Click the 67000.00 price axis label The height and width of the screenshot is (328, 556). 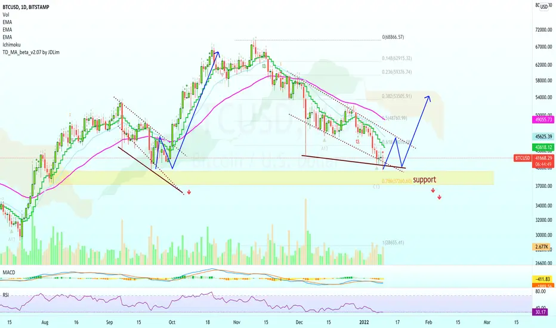click(543, 47)
